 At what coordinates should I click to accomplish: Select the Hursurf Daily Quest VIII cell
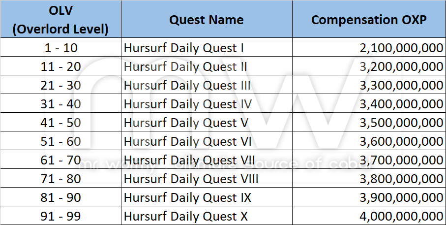click(x=191, y=179)
